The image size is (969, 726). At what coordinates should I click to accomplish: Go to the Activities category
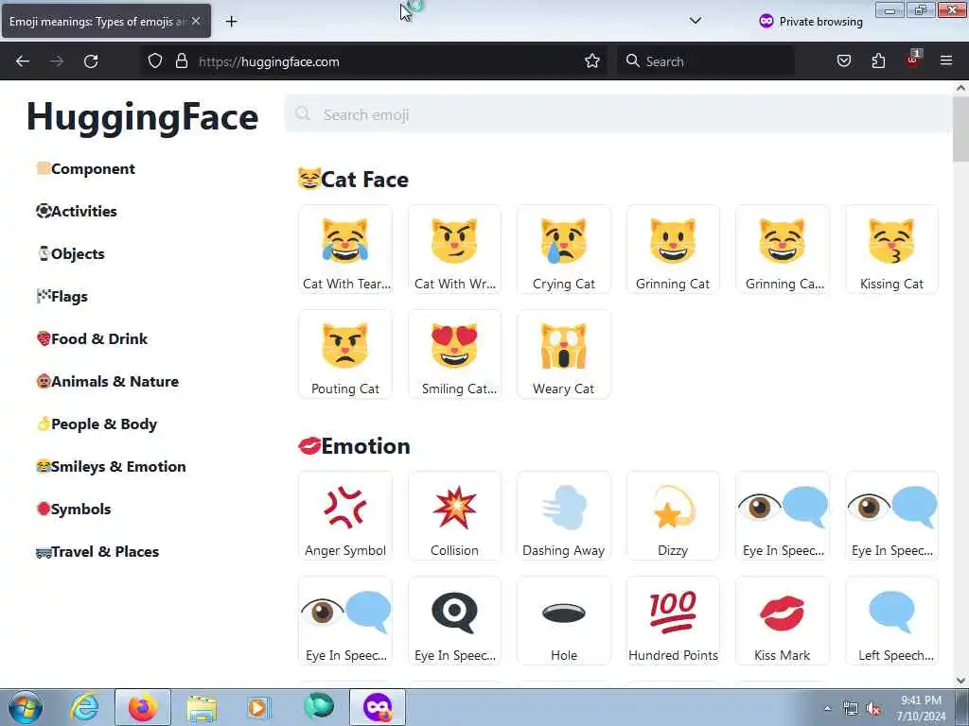pyautogui.click(x=76, y=211)
